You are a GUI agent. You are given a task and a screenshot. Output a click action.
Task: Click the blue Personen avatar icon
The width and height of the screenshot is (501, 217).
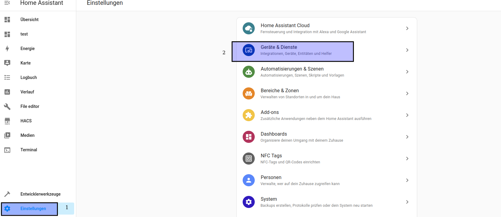tap(249, 180)
